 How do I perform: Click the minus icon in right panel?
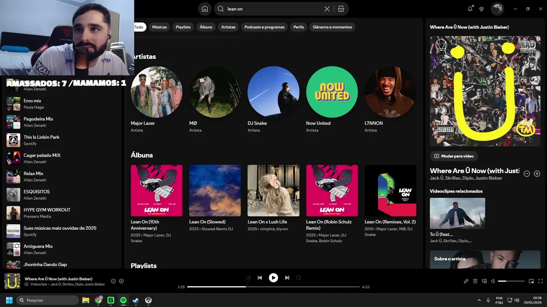coord(527,174)
